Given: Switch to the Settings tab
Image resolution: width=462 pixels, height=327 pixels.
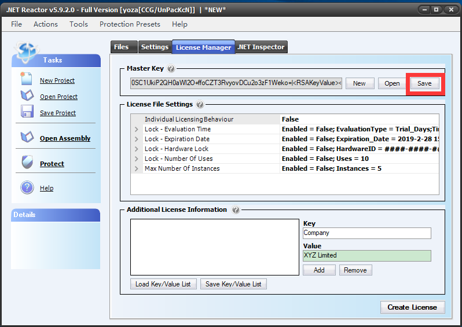Looking at the screenshot, I should (155, 47).
